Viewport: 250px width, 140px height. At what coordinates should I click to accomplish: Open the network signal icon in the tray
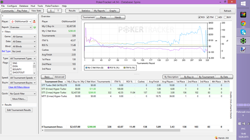tap(248, 124)
